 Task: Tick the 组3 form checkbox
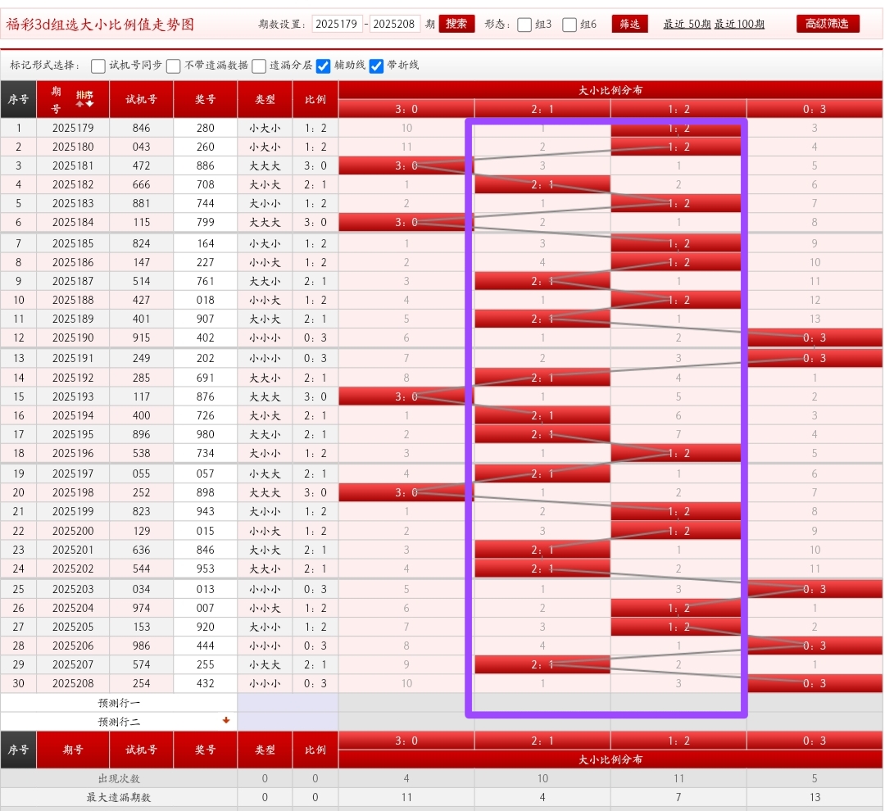pos(524,25)
